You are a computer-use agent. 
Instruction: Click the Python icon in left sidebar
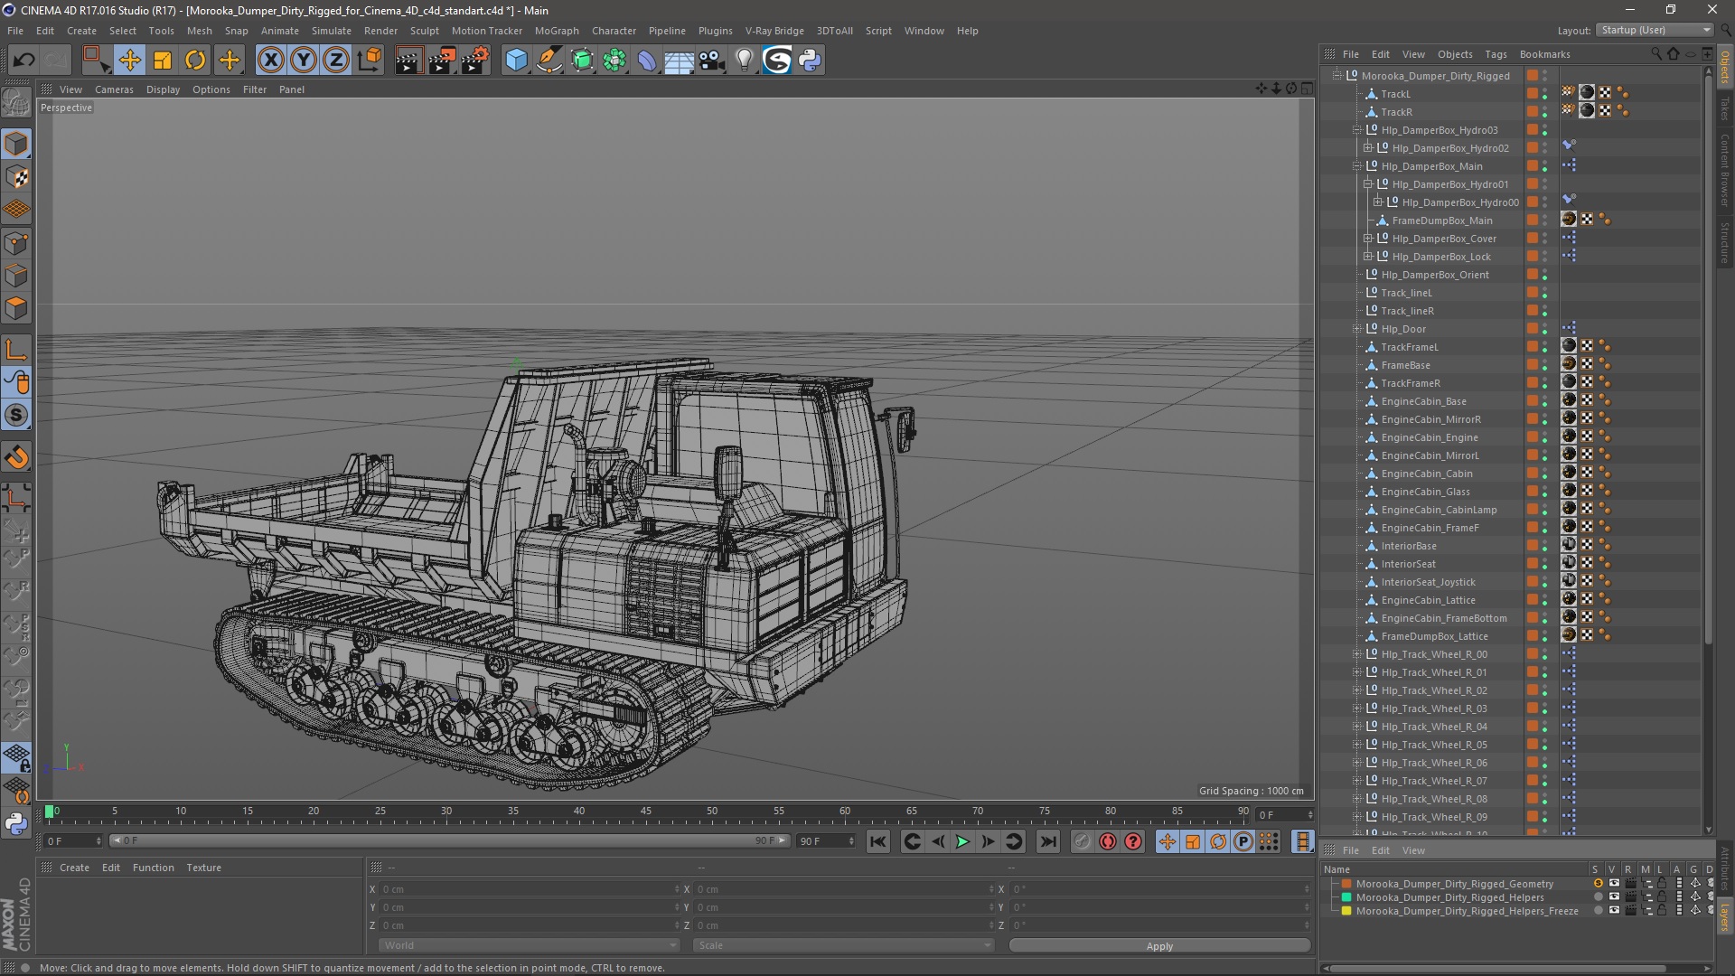tap(16, 823)
